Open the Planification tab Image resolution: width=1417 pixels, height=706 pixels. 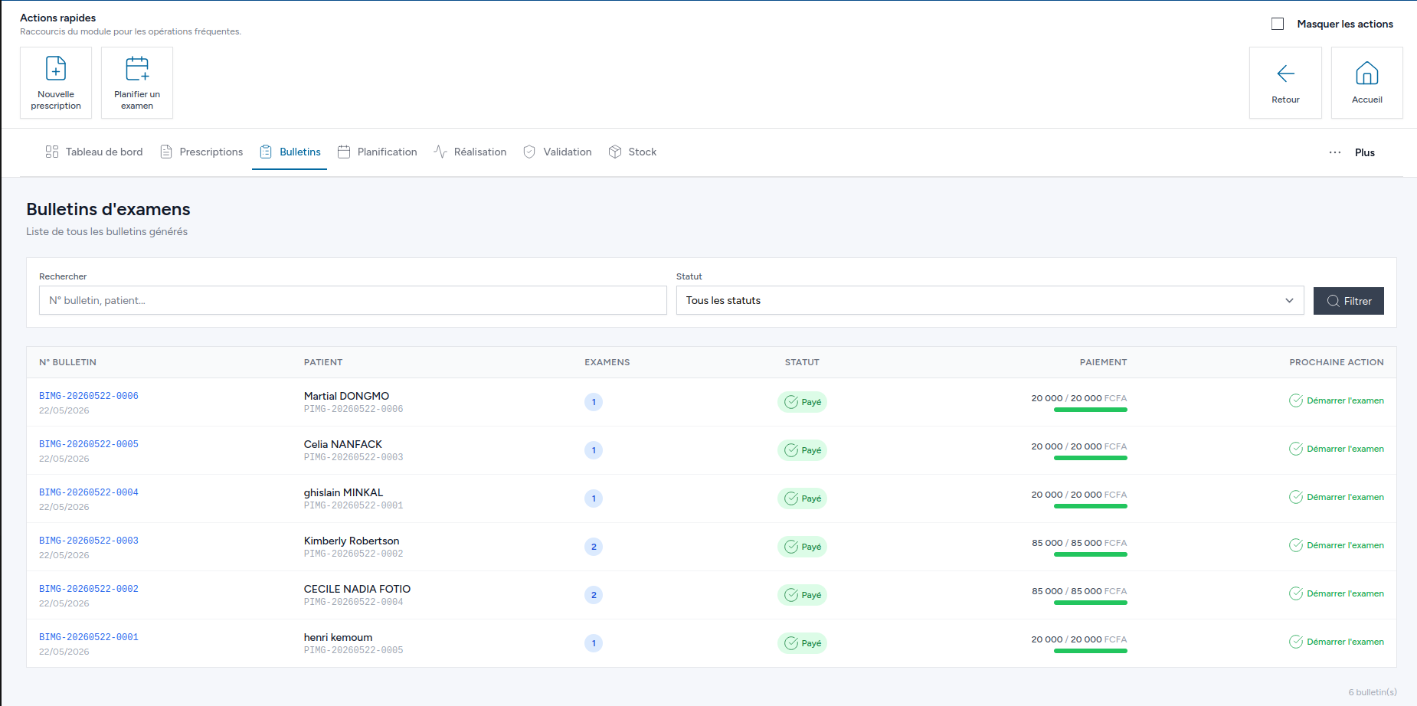[x=378, y=152]
